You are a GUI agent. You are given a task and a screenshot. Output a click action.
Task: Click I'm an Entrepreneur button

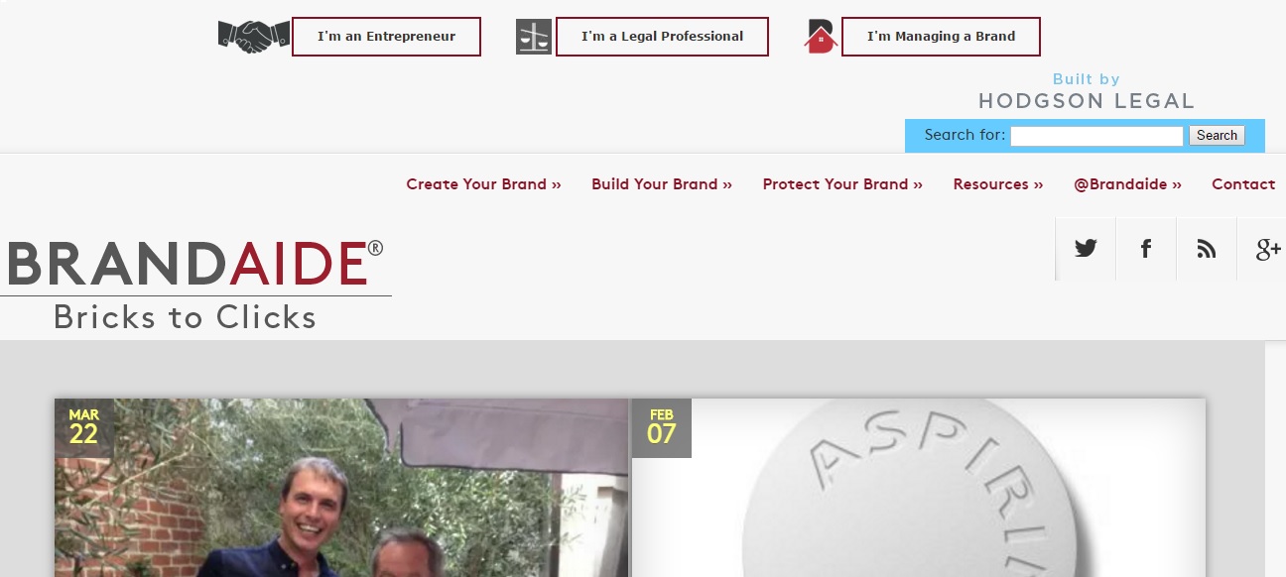click(x=386, y=37)
